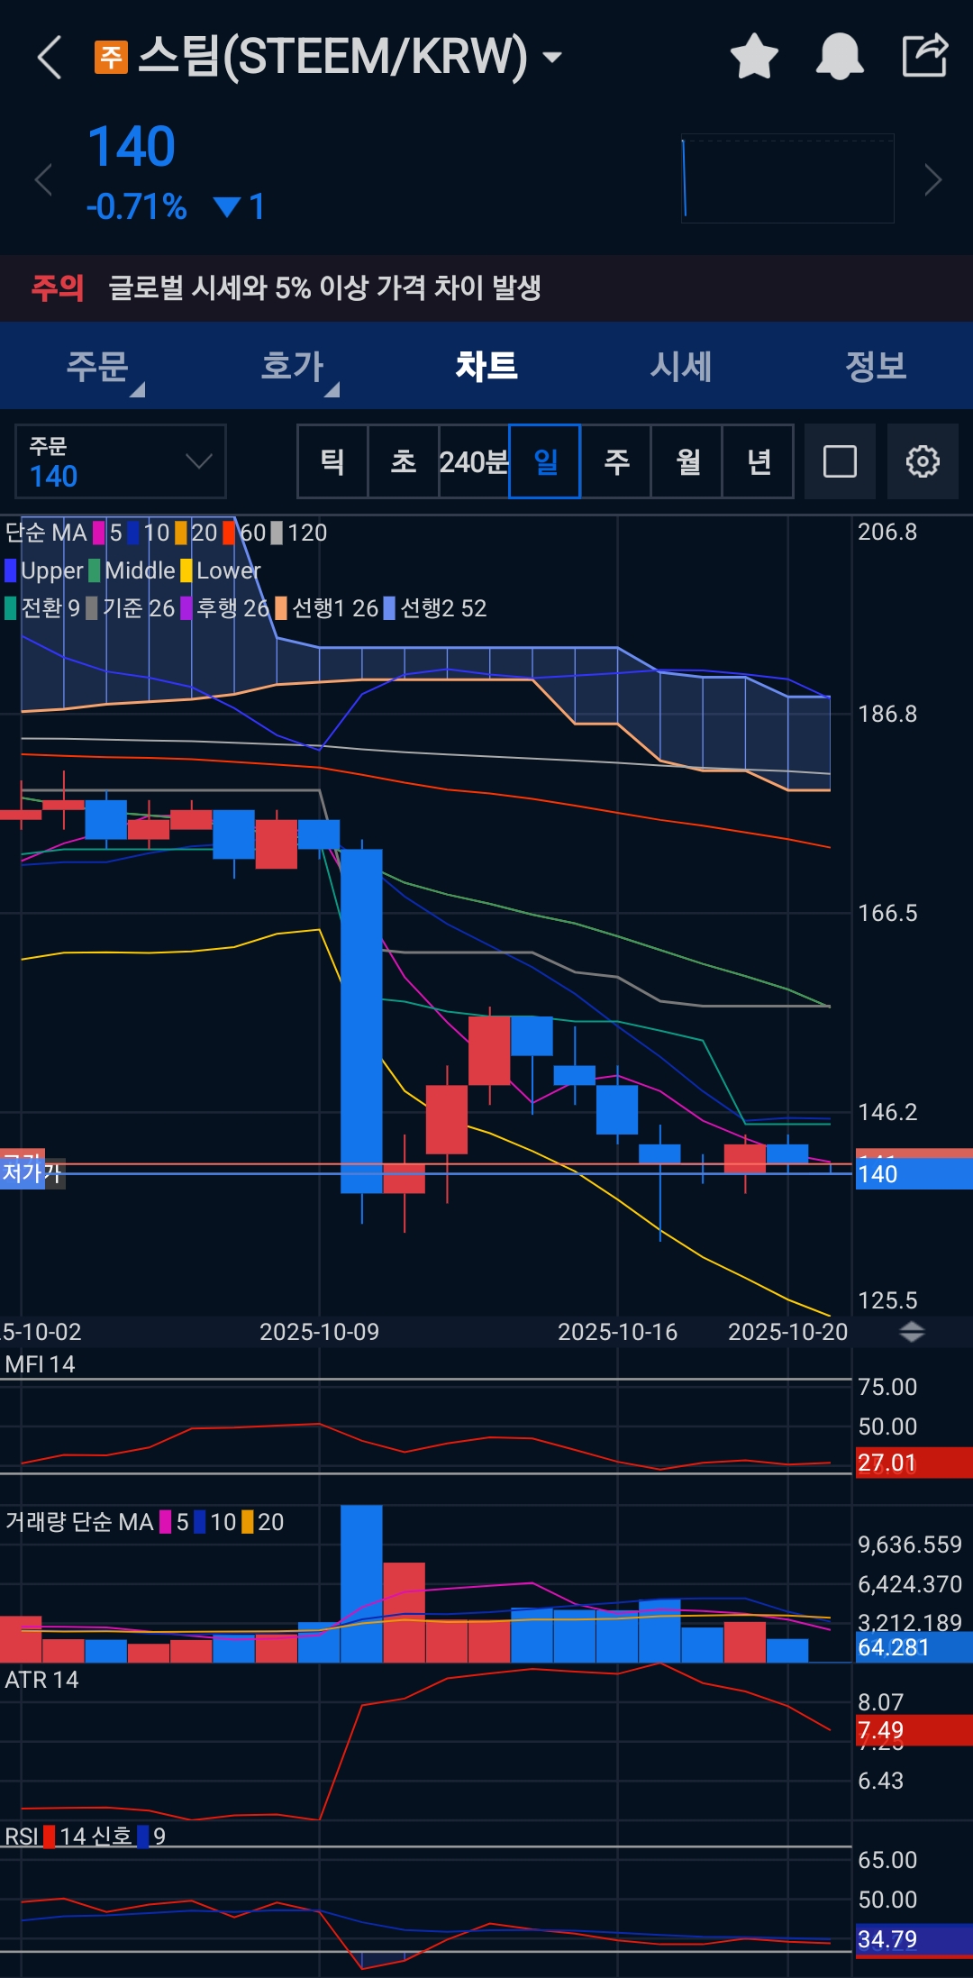Share the chart via share icon
973x1978 pixels.
coord(925,56)
